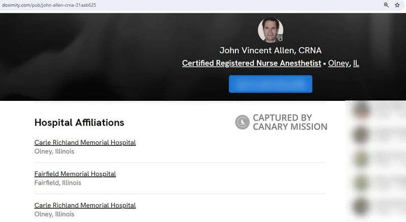Click the name John Vincent Allen, CRNA

point(270,50)
